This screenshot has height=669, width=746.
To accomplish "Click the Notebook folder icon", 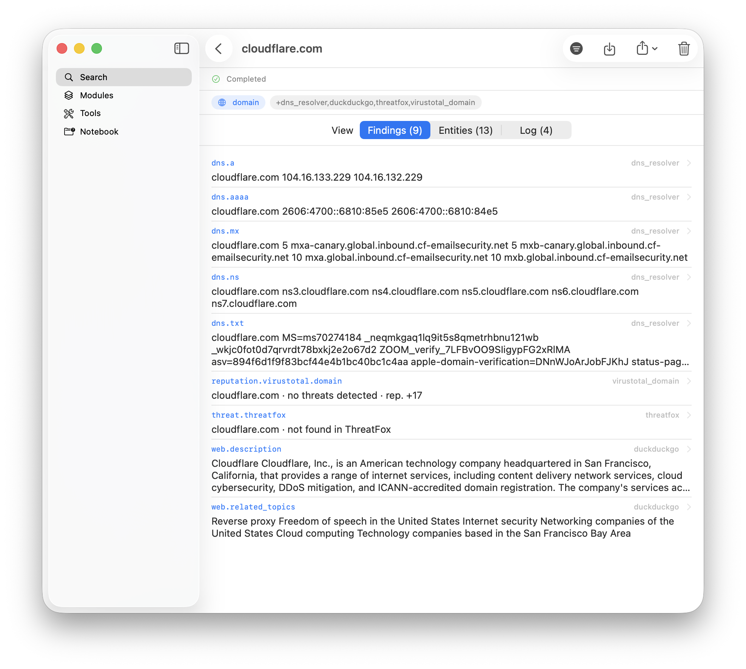I will (69, 132).
